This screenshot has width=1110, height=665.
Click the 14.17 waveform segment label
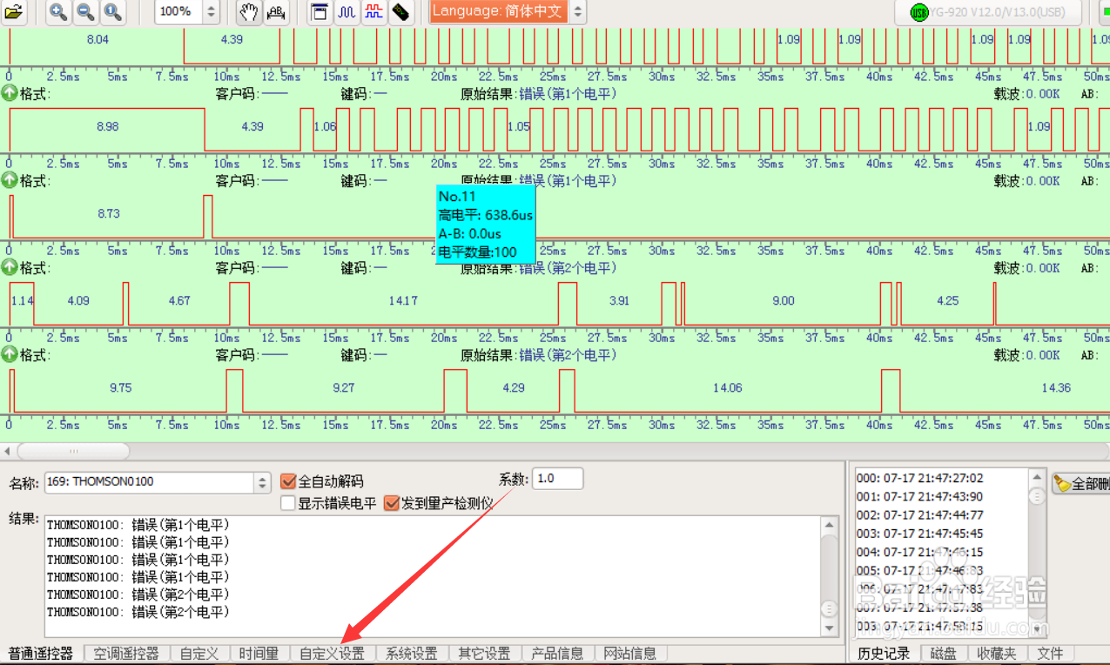403,301
